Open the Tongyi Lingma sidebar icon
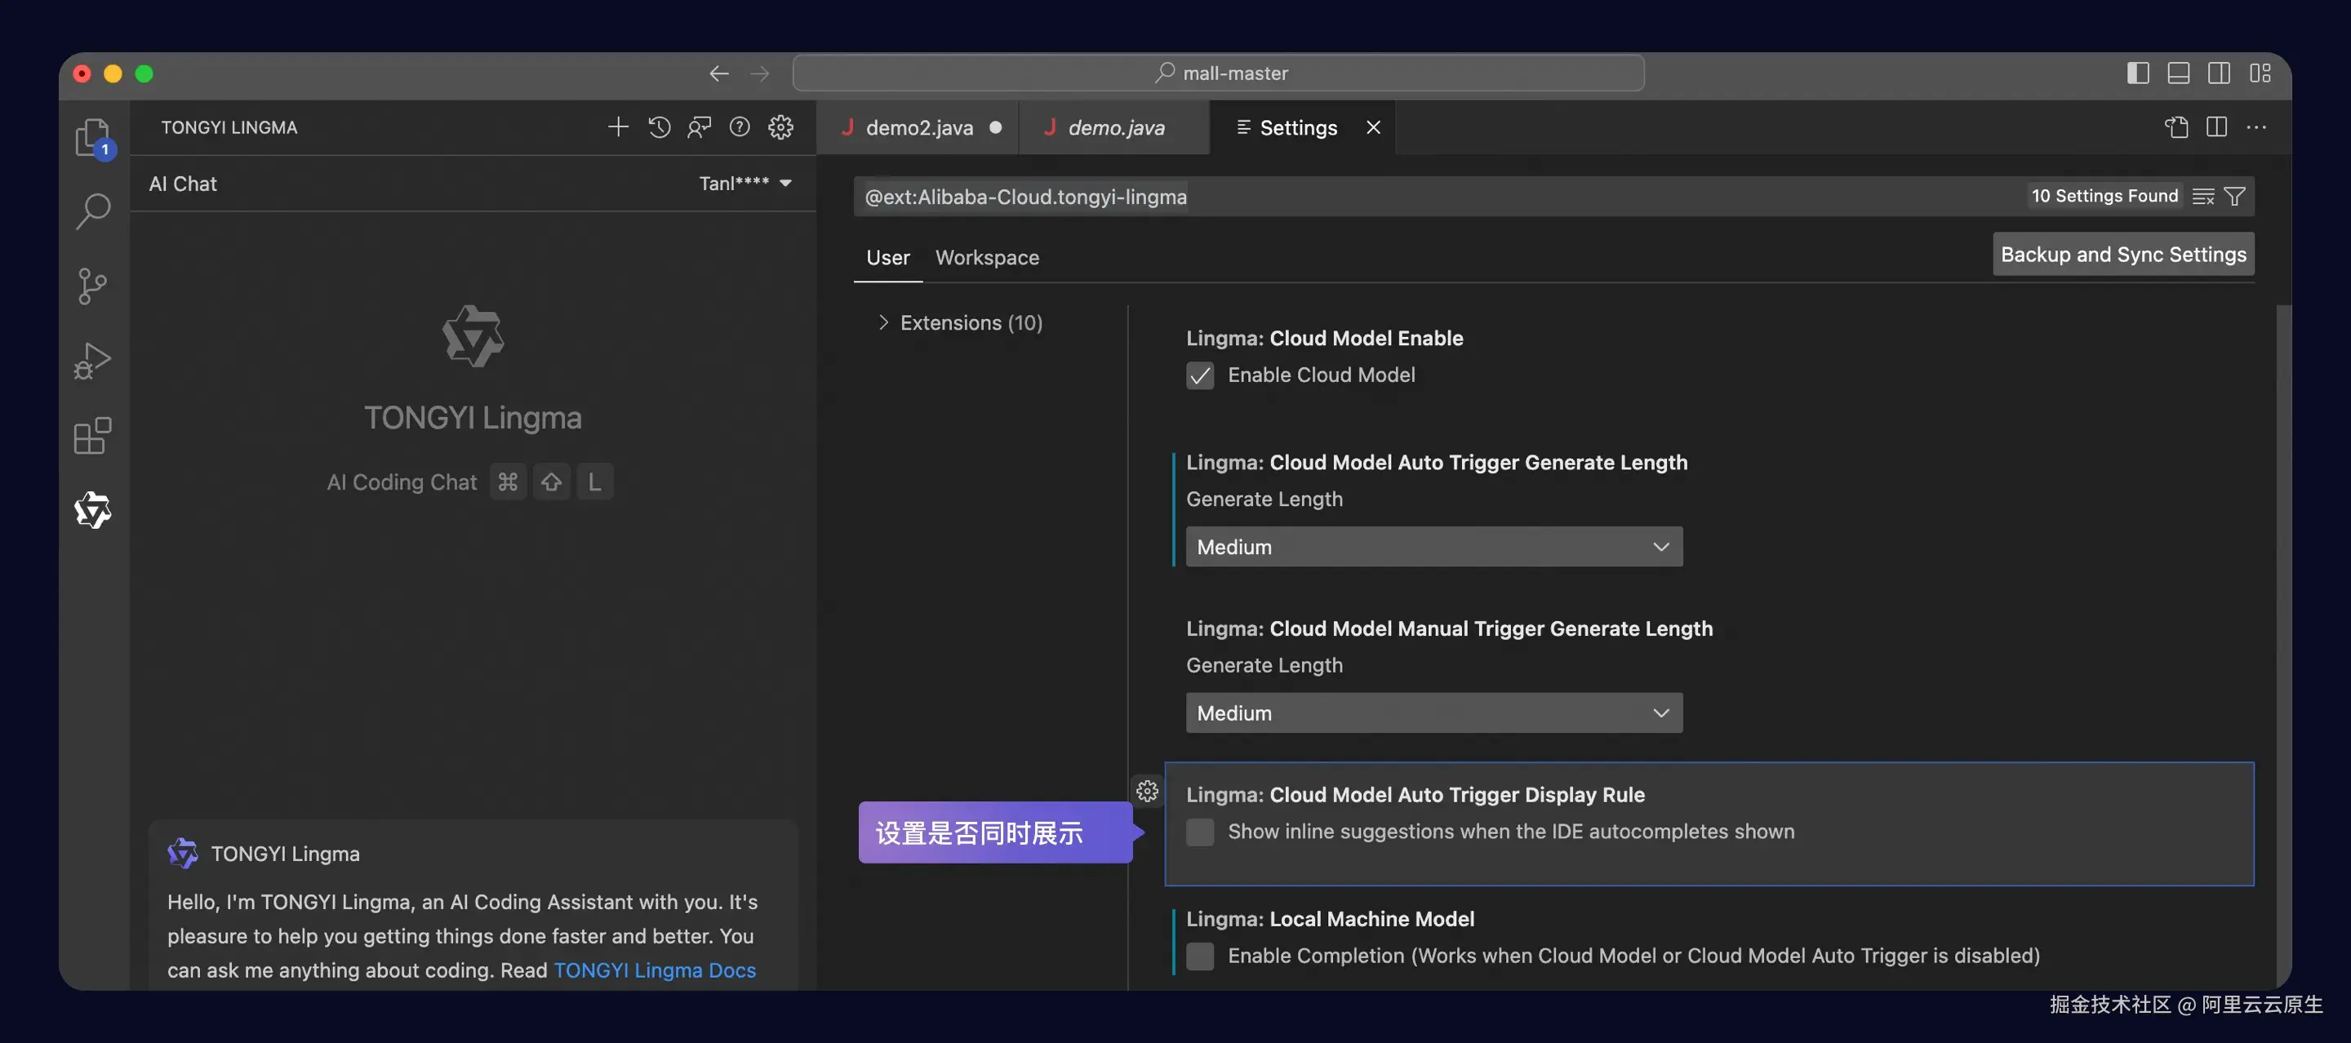 pyautogui.click(x=92, y=510)
